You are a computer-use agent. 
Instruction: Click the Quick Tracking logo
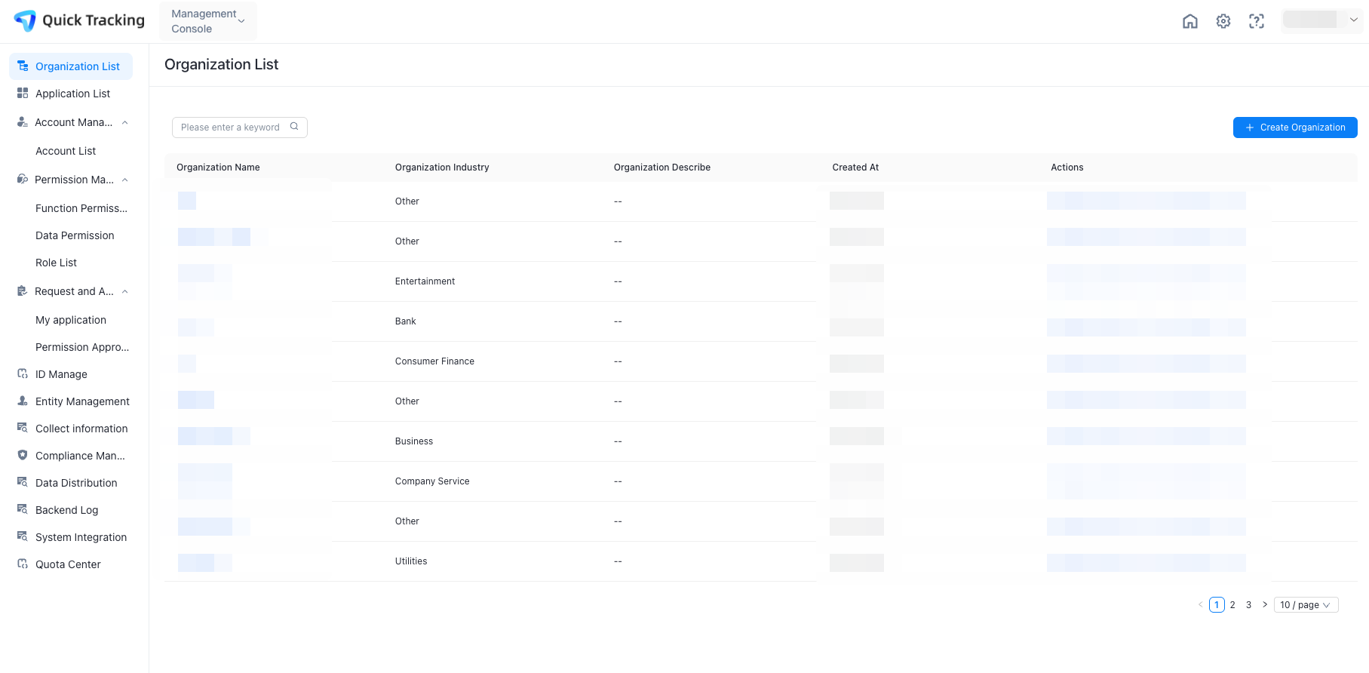click(x=79, y=21)
